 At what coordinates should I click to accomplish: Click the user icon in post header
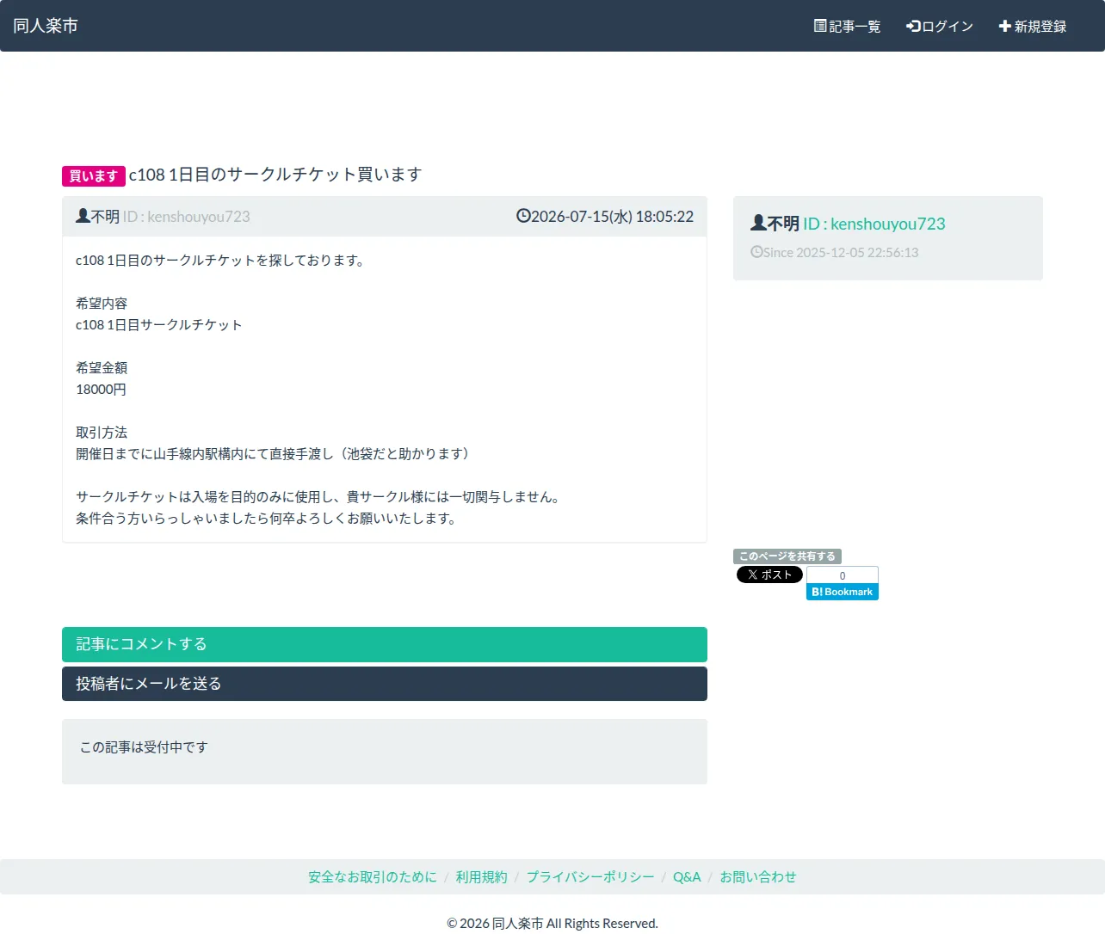click(83, 216)
